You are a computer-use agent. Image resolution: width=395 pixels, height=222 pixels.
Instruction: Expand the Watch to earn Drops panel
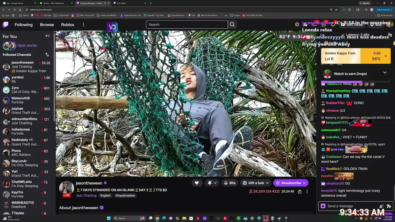[x=385, y=72]
